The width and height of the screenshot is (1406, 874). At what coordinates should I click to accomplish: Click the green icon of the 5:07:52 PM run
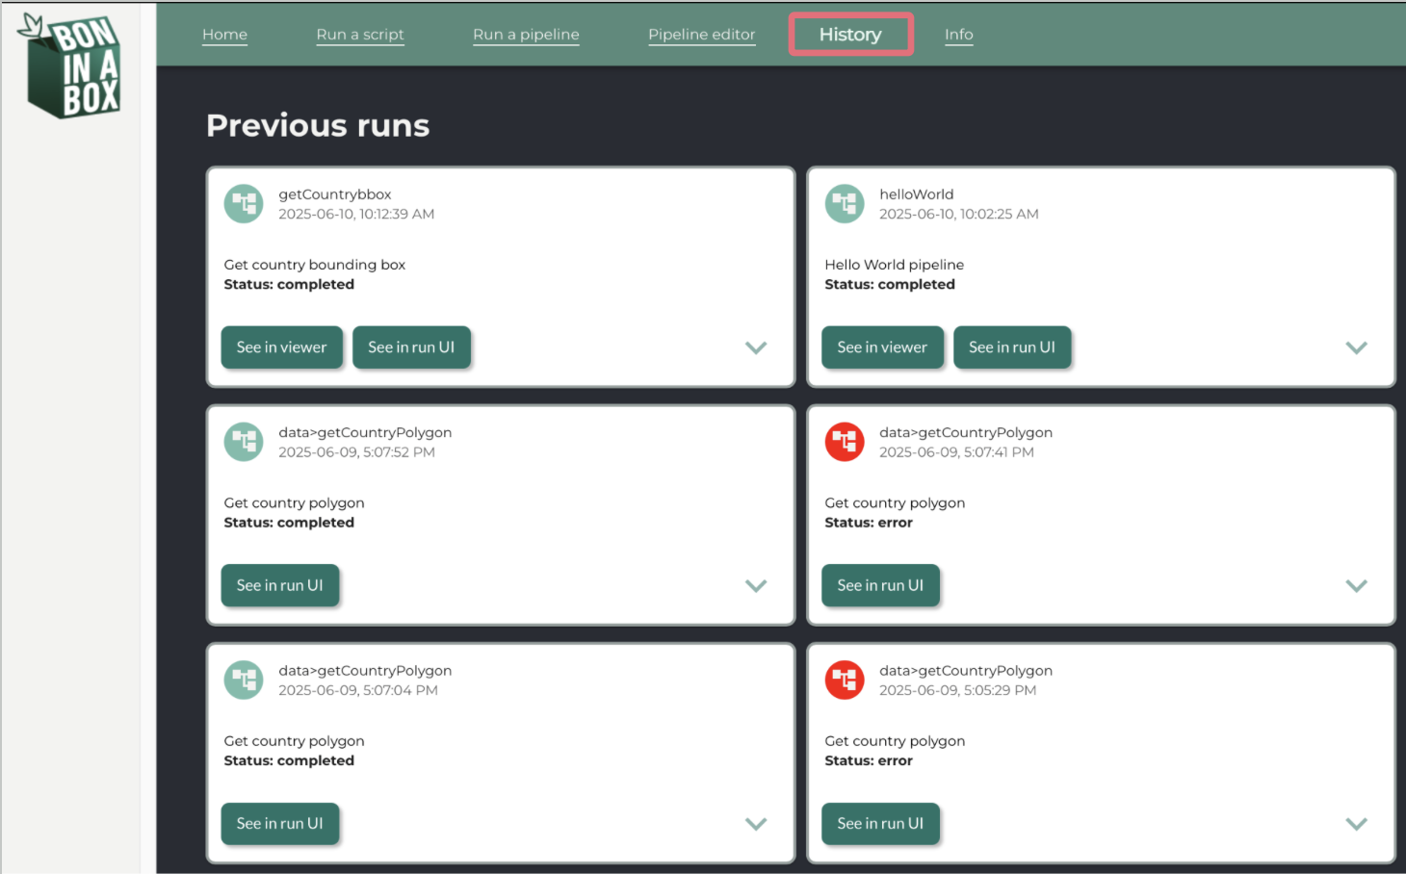244,442
